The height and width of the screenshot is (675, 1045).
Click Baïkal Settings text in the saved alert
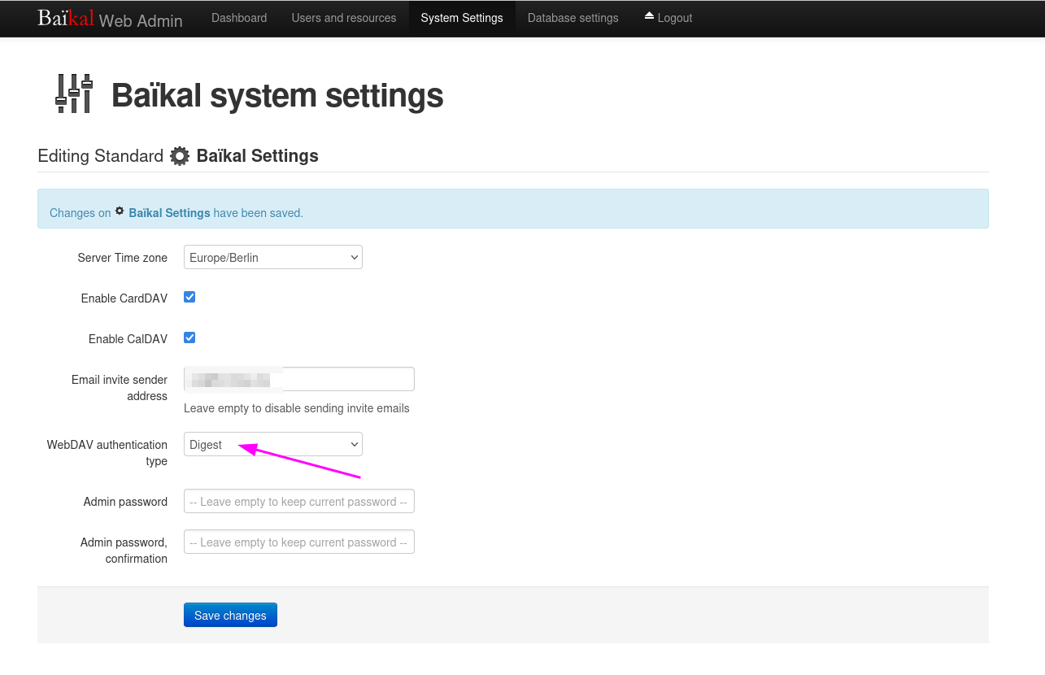tap(169, 213)
